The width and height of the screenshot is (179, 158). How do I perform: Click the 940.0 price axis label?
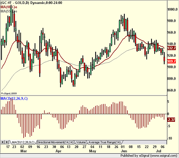click(171, 44)
